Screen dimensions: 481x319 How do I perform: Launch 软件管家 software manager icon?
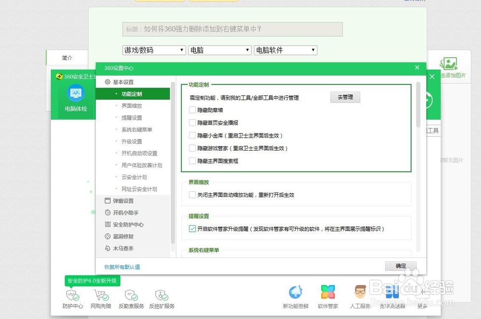pos(328,292)
